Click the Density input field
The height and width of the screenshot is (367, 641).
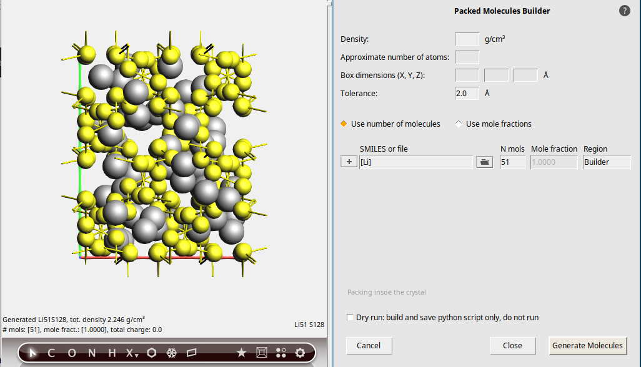point(467,39)
